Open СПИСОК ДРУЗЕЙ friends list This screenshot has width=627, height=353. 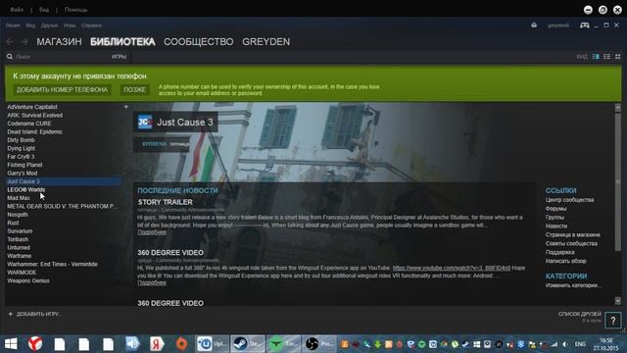pyautogui.click(x=579, y=314)
